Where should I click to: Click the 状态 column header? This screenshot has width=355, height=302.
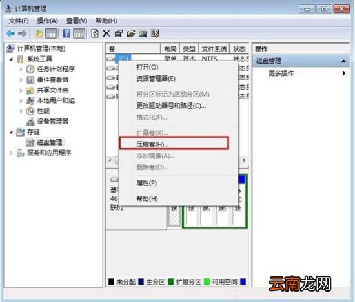[239, 48]
